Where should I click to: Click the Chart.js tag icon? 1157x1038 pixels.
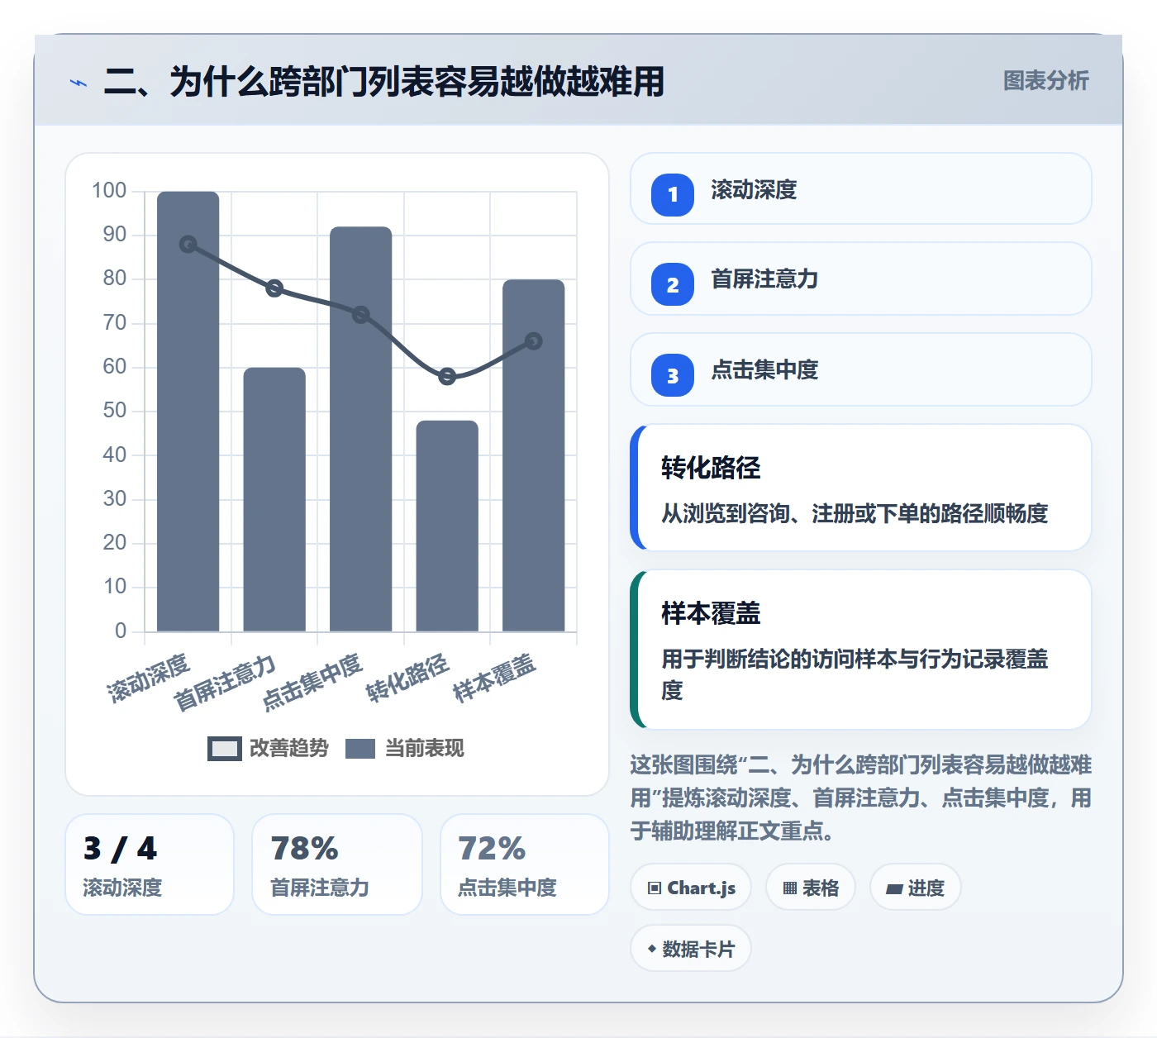[655, 888]
